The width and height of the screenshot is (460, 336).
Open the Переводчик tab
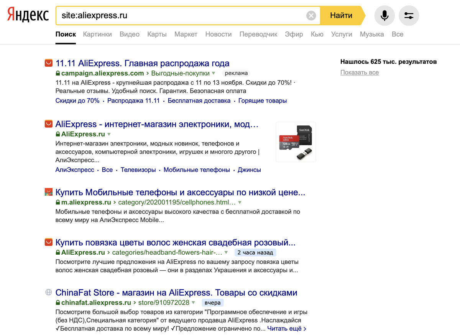258,34
